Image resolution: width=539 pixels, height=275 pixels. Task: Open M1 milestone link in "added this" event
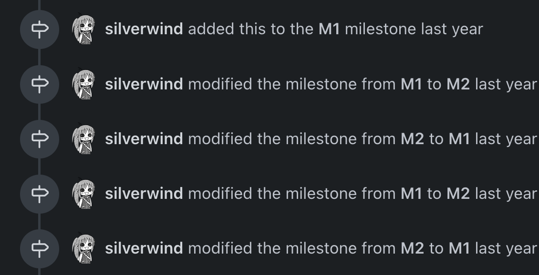click(329, 29)
